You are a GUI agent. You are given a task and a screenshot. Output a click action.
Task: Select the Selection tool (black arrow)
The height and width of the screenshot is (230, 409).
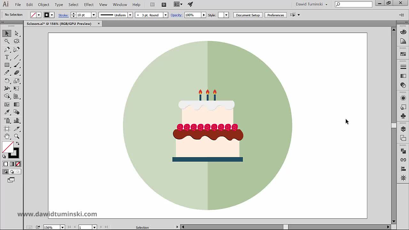[7, 33]
